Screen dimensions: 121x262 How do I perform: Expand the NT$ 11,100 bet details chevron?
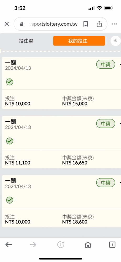click(x=120, y=123)
